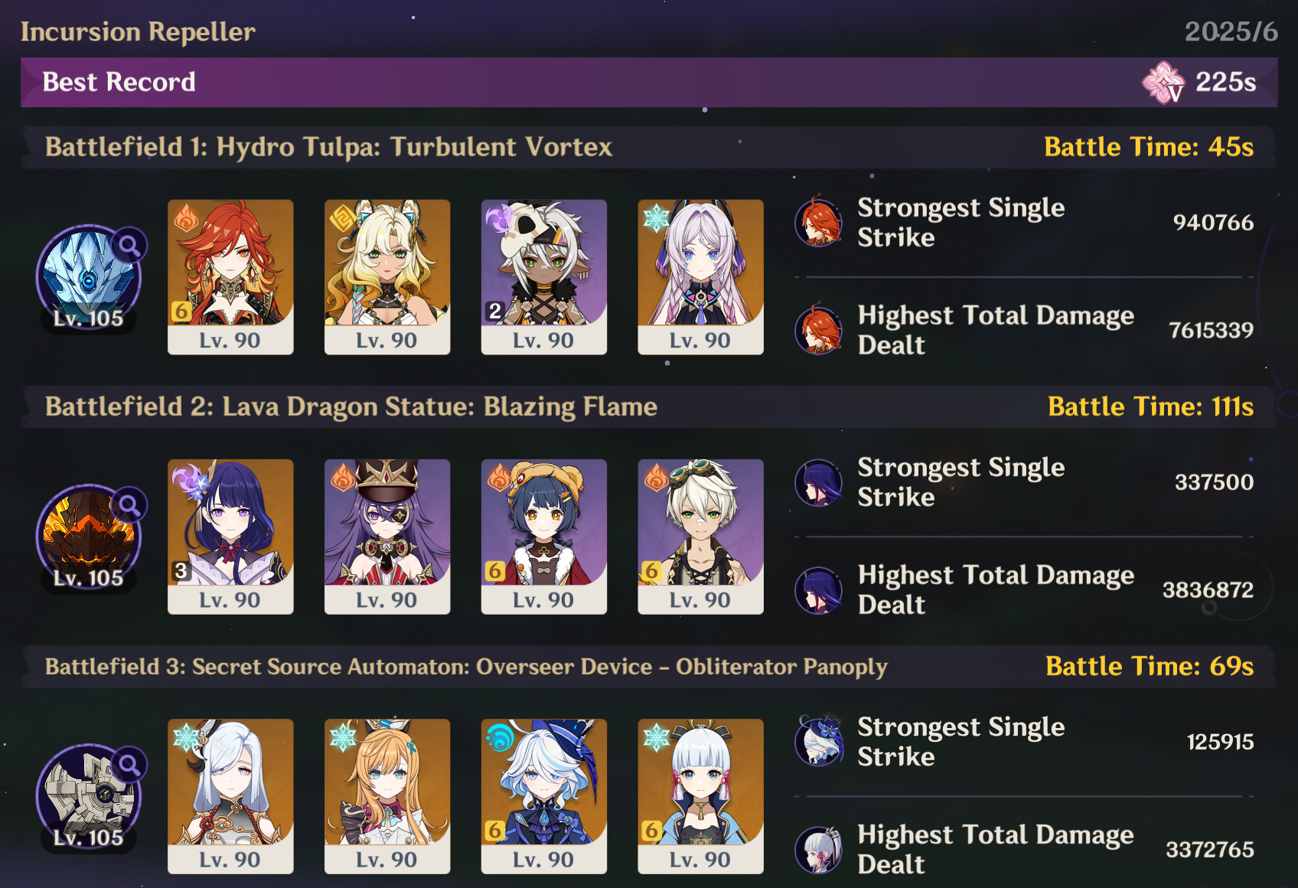Screen dimensions: 1298x888
Task: Inspect Hydro Tulpa boss magnifier icon
Action: click(130, 246)
